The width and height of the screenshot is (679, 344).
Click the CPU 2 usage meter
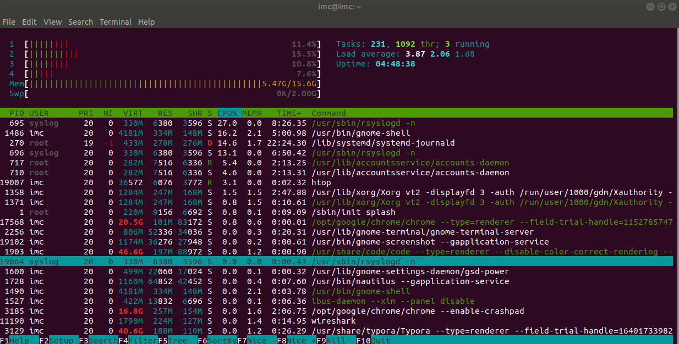165,54
